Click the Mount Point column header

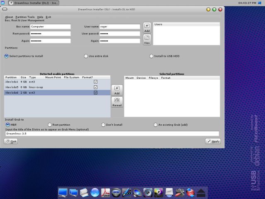(53, 78)
